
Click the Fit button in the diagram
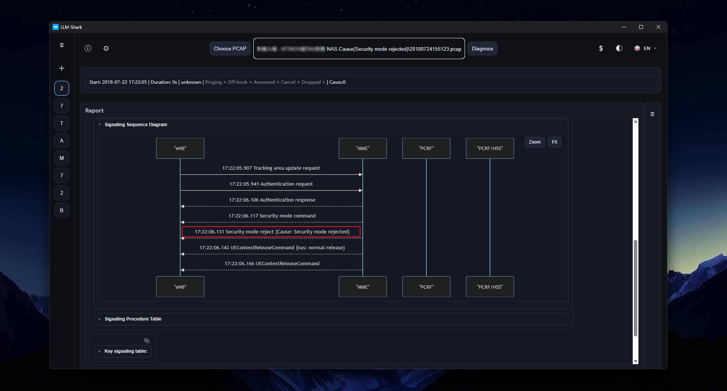[x=554, y=142]
